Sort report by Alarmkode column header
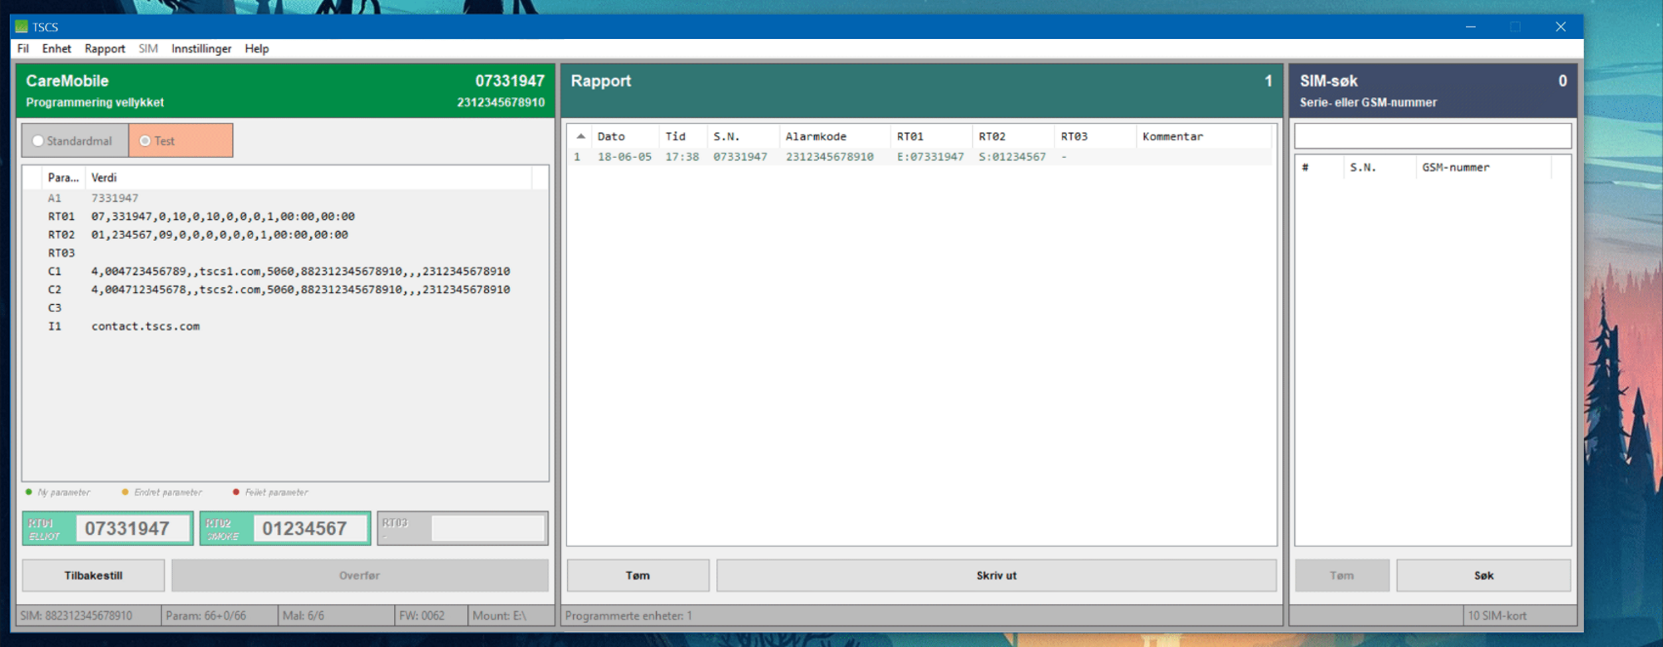Viewport: 1663px width, 647px height. [x=816, y=136]
